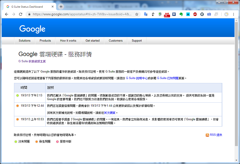This screenshot has width=240, height=164.
Task: Click the green arrow monitor extension icon
Action: 160,14
